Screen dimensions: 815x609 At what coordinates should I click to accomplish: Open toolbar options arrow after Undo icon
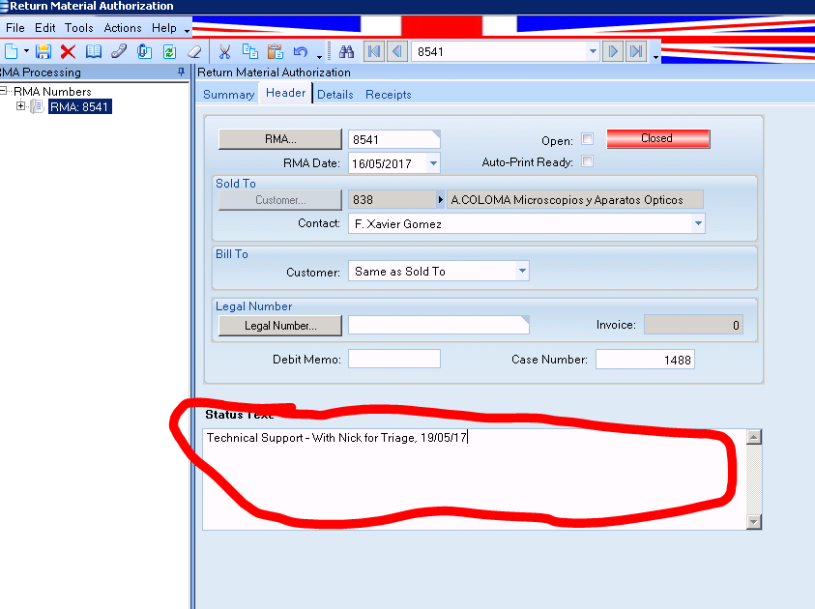pos(319,56)
